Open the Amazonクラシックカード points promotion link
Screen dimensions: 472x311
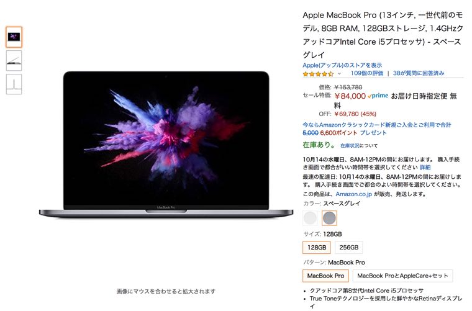[x=377, y=128]
